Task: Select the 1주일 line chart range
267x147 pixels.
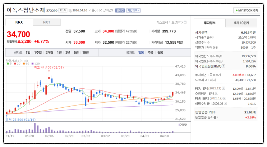Action: click(38, 53)
